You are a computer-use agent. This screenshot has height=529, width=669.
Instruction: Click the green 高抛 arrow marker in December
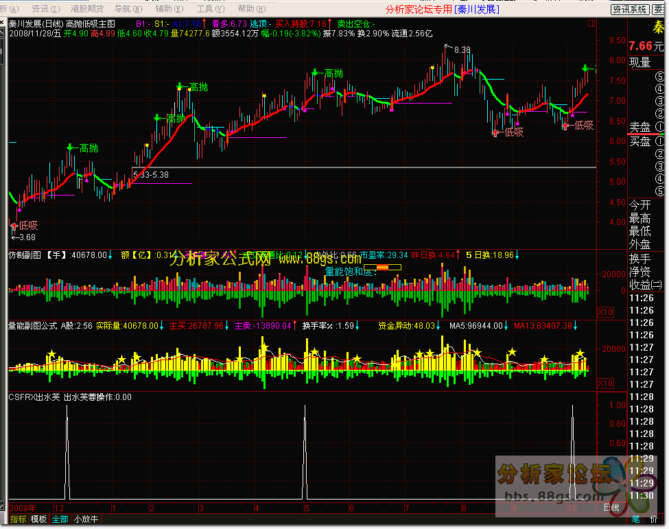70,148
